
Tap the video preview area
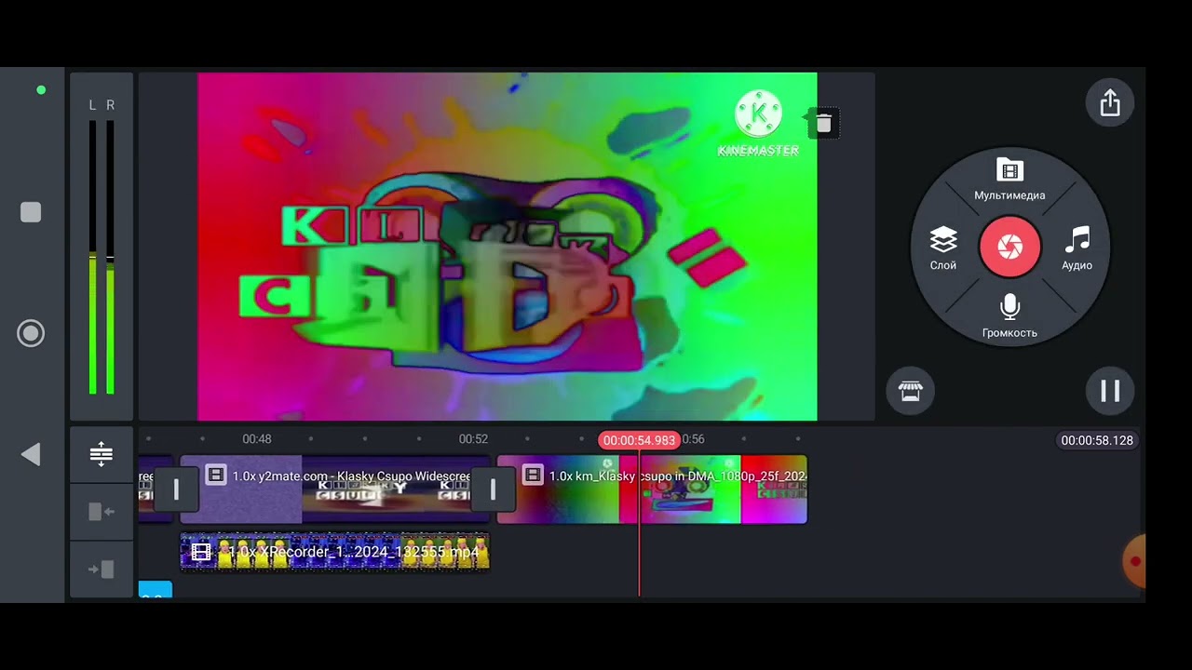508,247
